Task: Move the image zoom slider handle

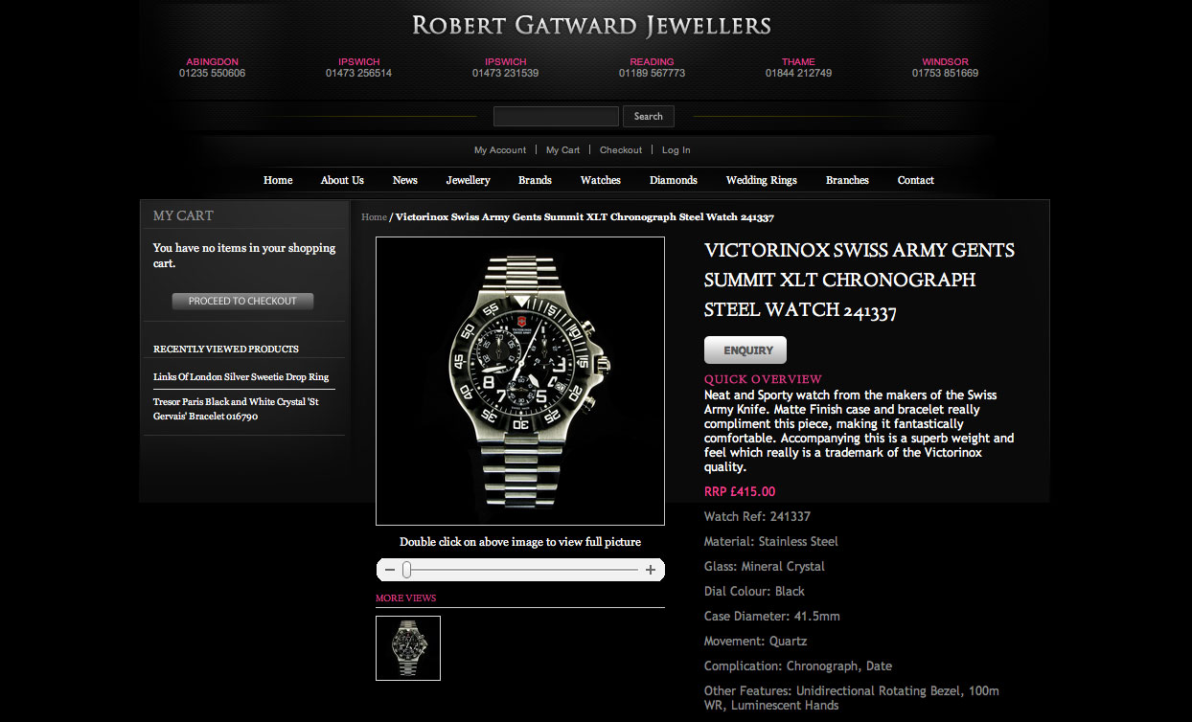Action: (406, 570)
